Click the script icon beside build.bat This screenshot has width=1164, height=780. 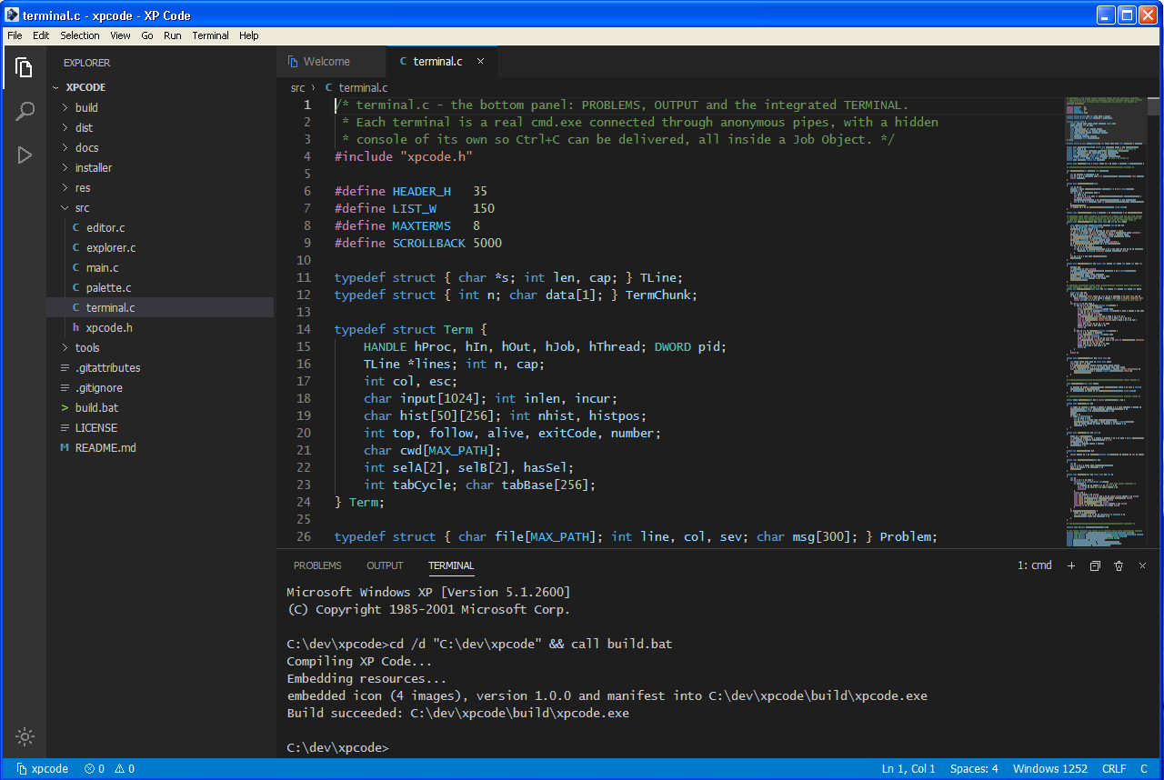click(65, 407)
